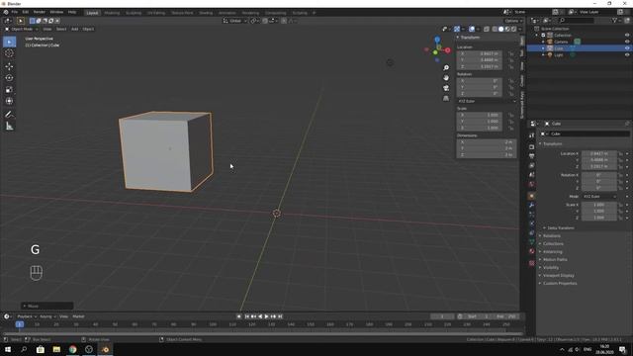Click the Location X field in the sidebar
The height and width of the screenshot is (356, 633).
(x=479, y=53)
